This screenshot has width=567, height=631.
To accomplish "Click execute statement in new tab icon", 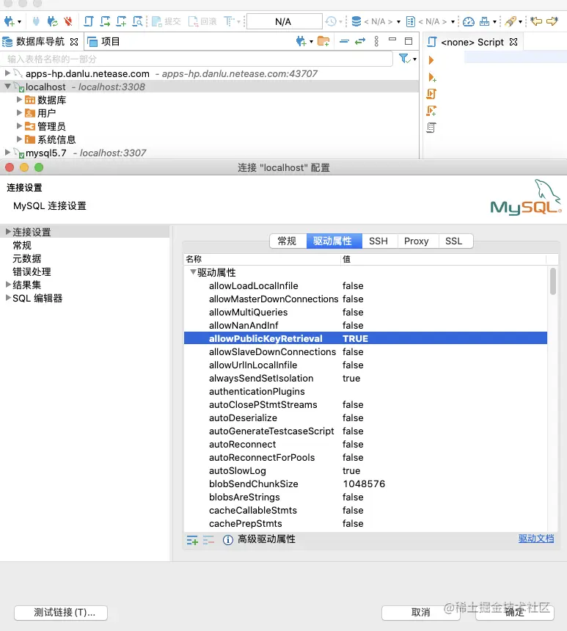I will pyautogui.click(x=432, y=77).
